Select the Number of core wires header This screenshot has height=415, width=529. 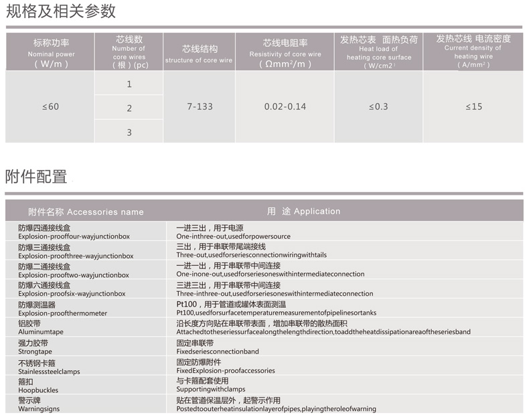tap(129, 52)
